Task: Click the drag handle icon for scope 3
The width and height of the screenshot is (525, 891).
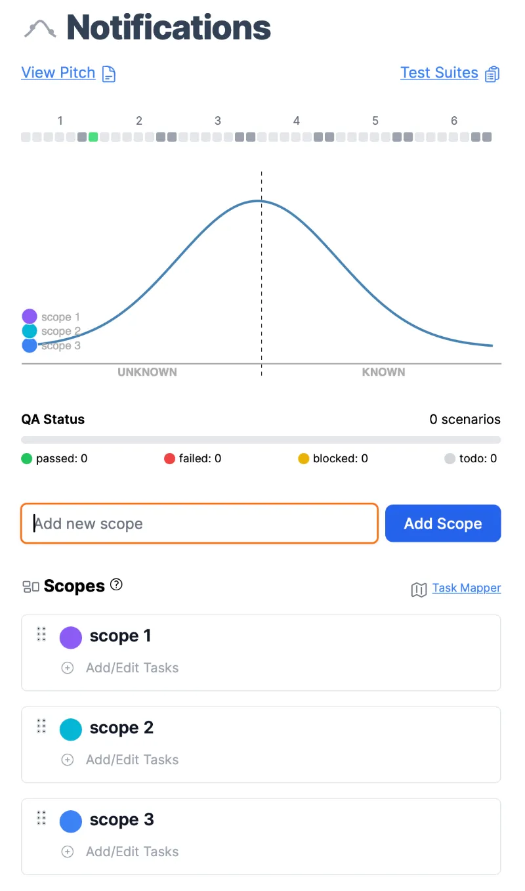Action: (41, 817)
